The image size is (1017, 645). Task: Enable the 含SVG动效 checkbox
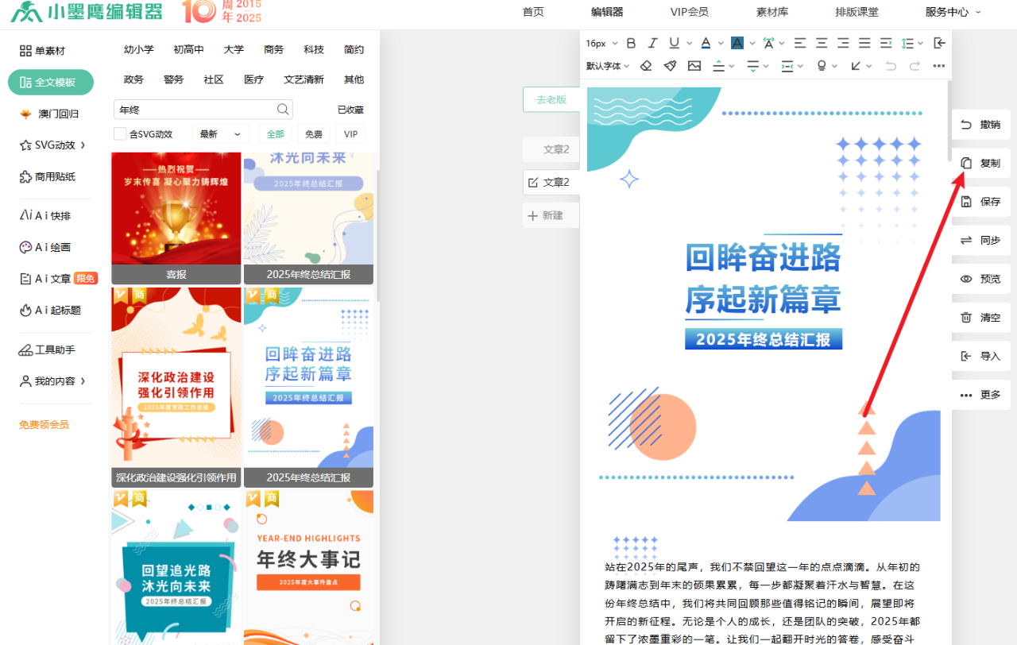[x=120, y=133]
